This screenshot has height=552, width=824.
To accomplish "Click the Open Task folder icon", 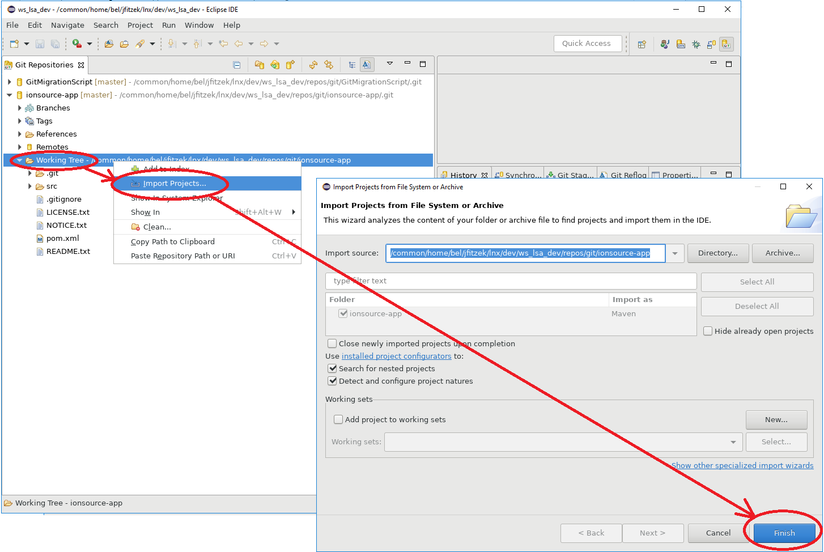I will point(124,44).
